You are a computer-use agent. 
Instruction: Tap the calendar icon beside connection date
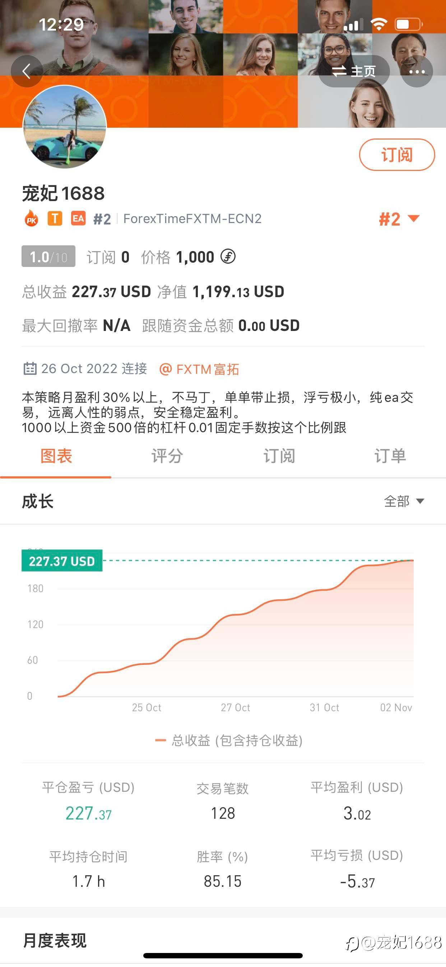pyautogui.click(x=30, y=369)
